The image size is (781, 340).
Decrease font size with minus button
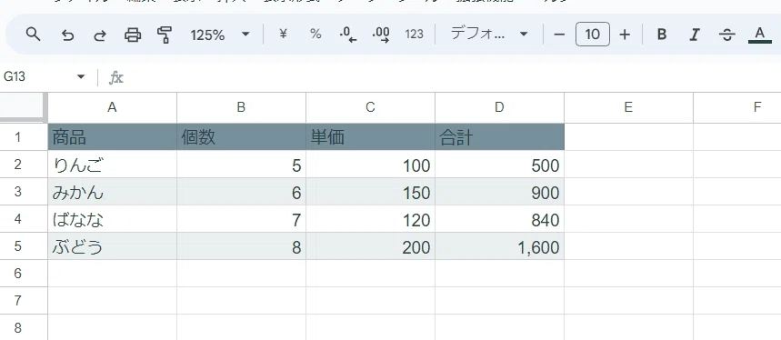pyautogui.click(x=559, y=35)
